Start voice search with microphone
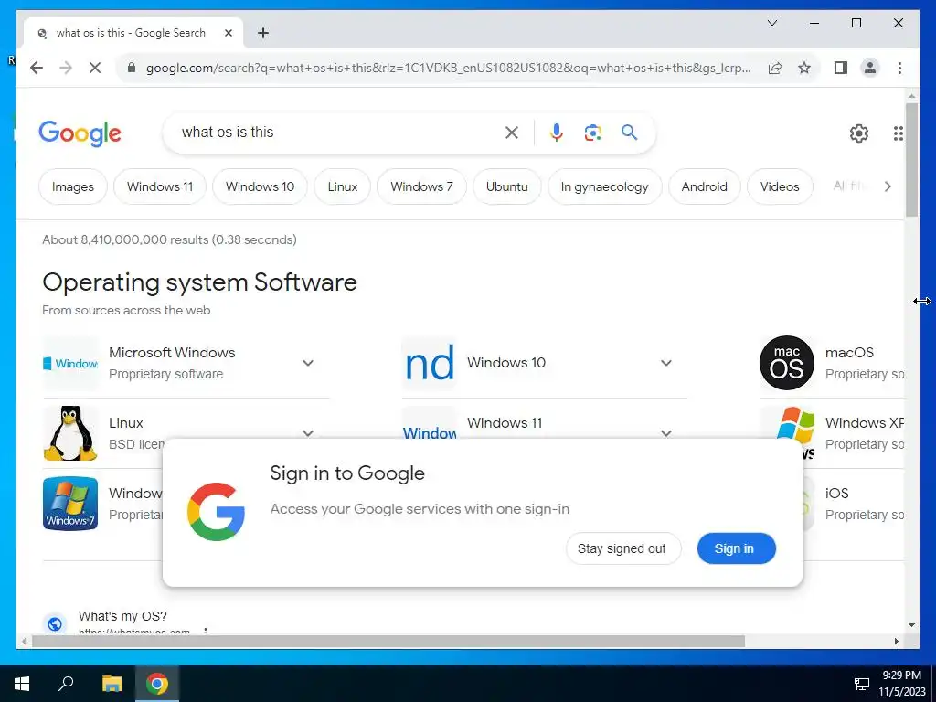The height and width of the screenshot is (702, 936). 557,133
